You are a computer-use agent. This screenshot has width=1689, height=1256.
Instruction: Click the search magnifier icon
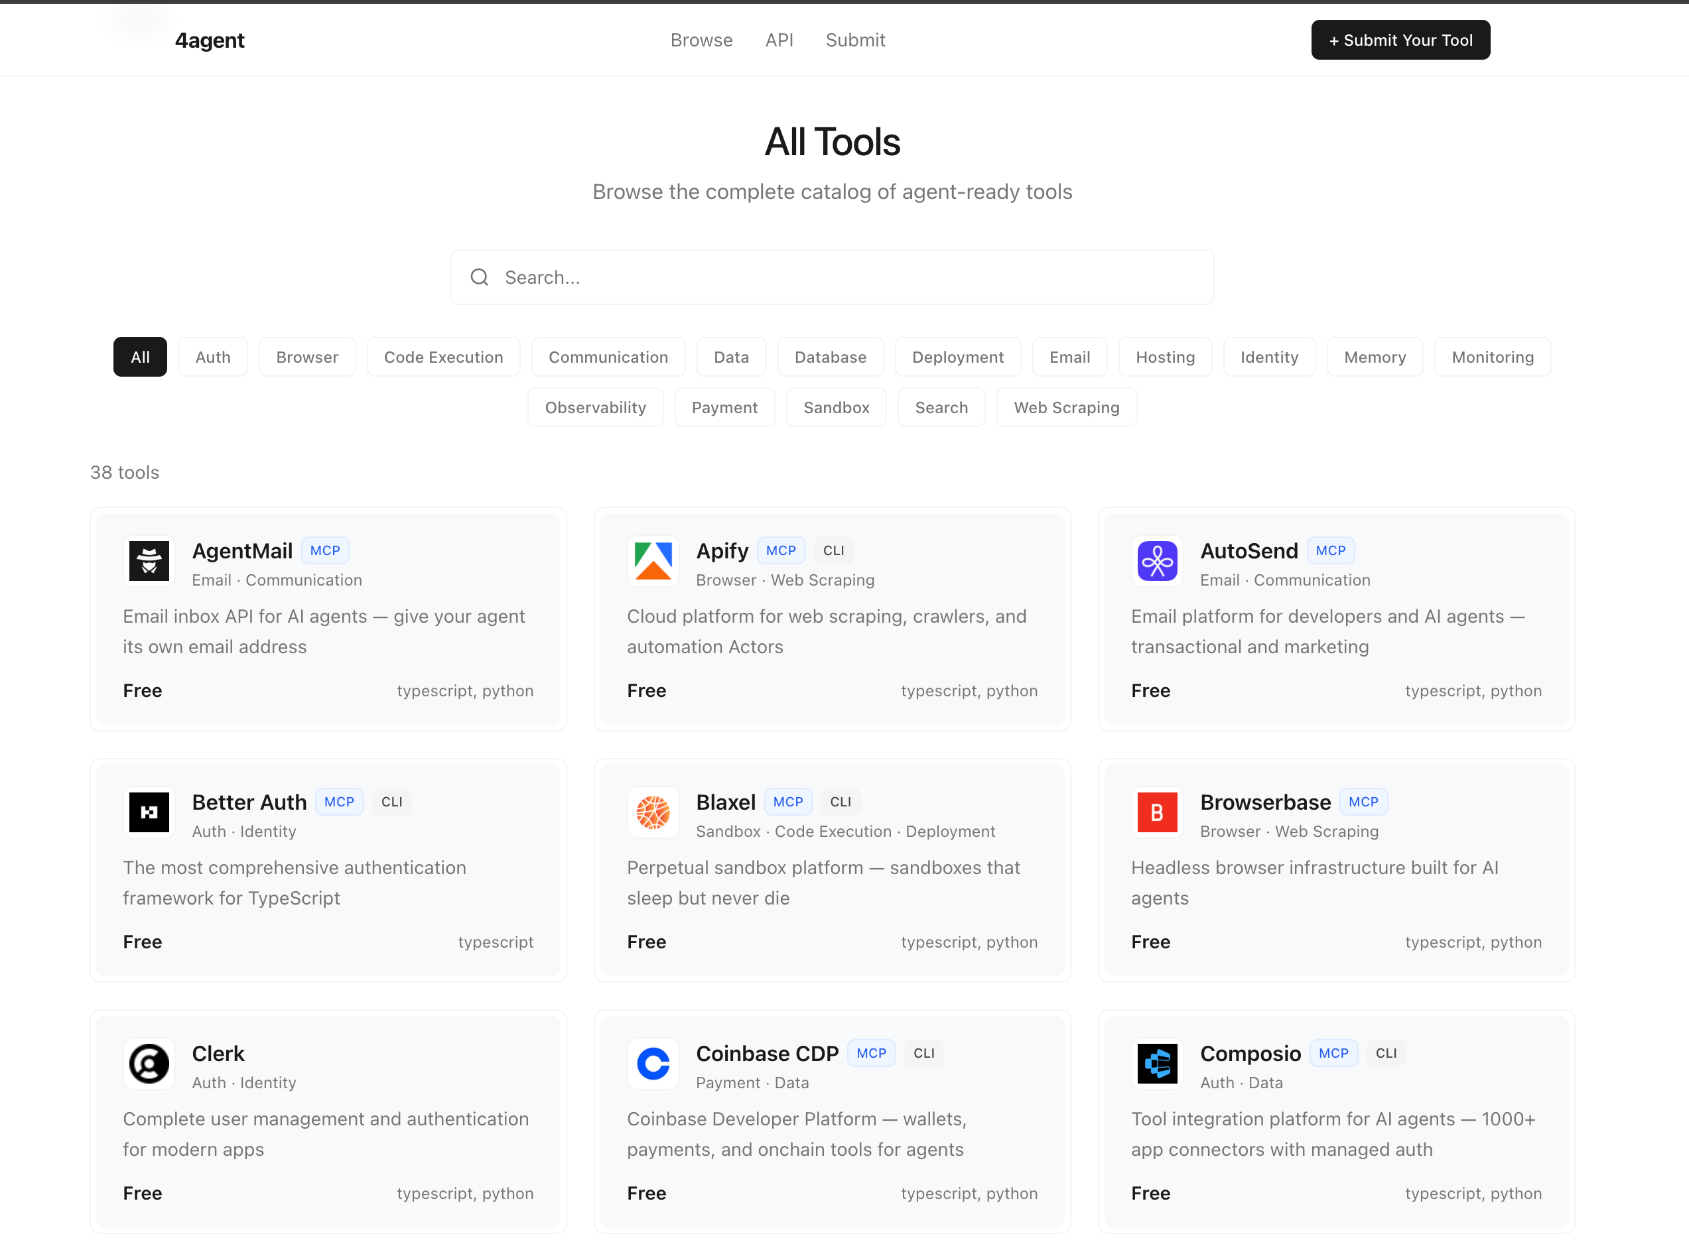click(x=479, y=277)
